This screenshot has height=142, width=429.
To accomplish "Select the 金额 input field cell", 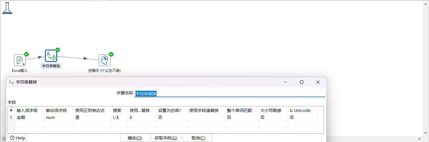I will pyautogui.click(x=30, y=117).
